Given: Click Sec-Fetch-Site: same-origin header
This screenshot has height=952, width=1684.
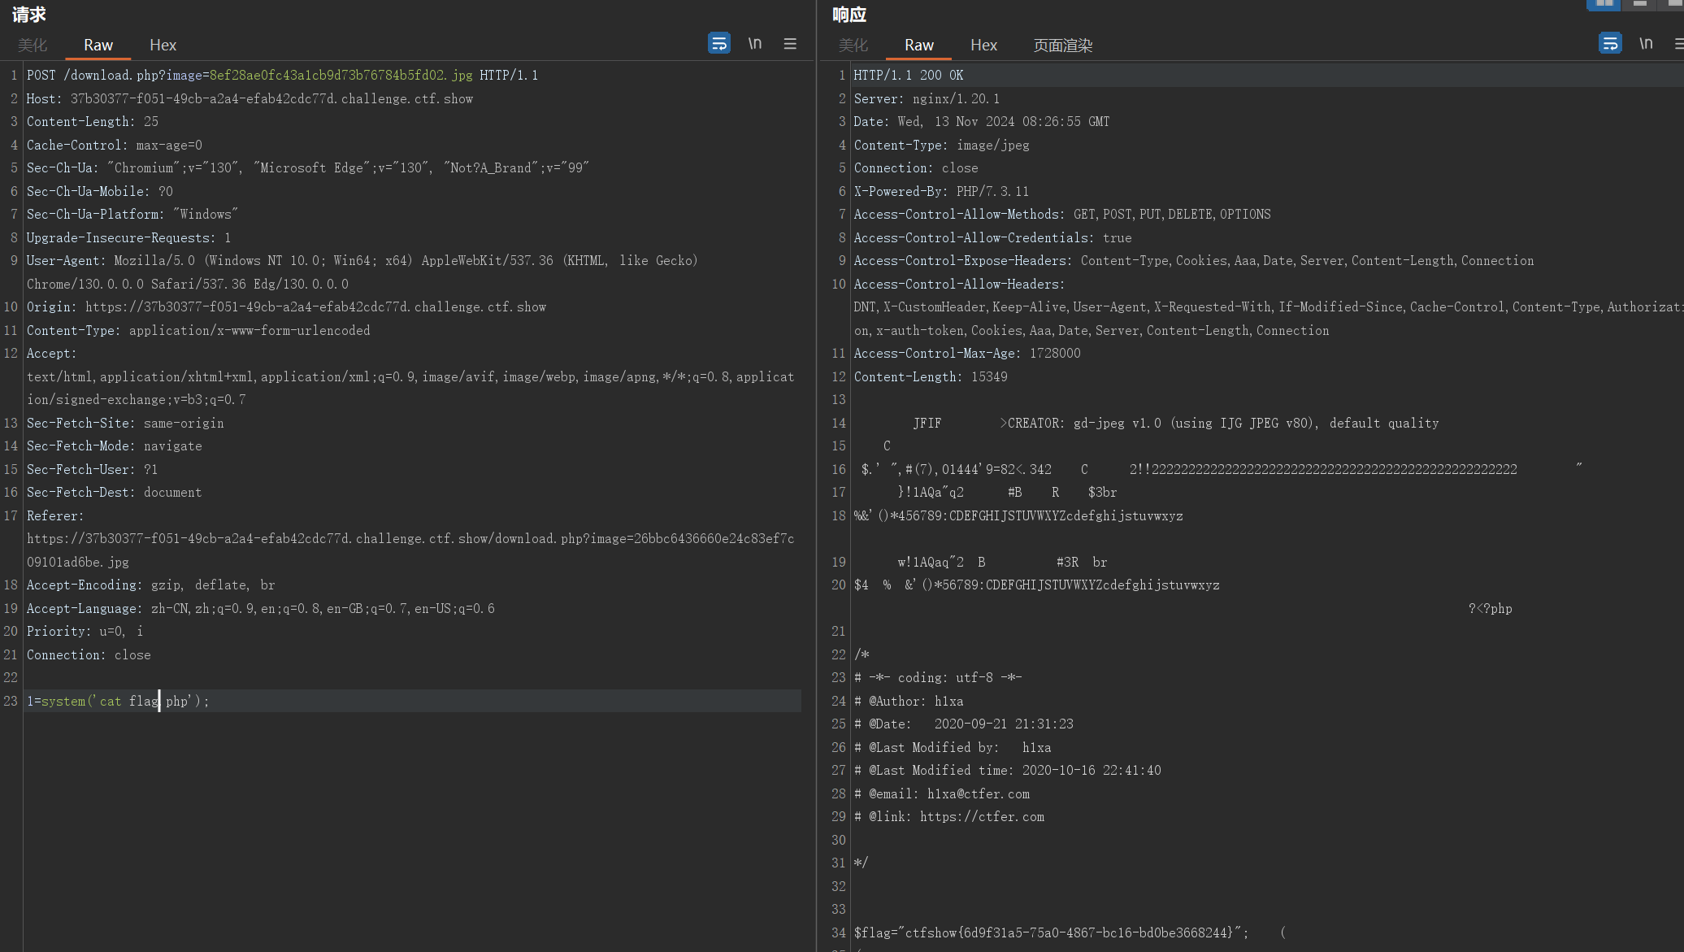Looking at the screenshot, I should [x=125, y=424].
